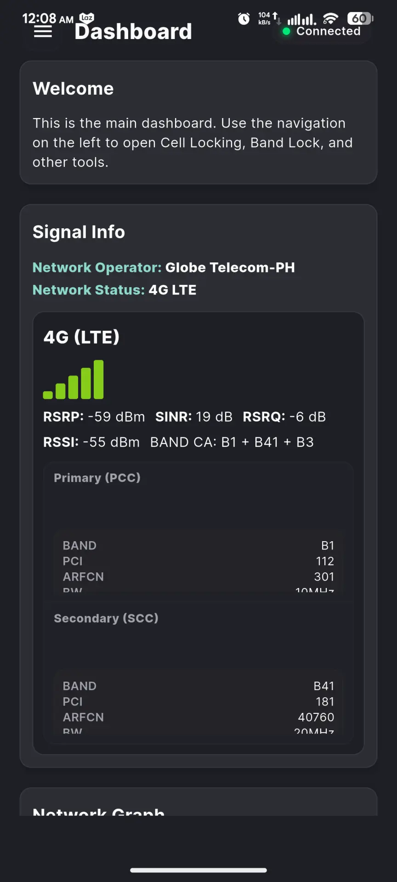Tap Network Operator Globe Telecom-PH

(x=164, y=267)
